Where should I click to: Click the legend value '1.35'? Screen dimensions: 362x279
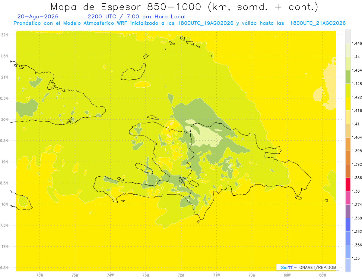point(356,258)
